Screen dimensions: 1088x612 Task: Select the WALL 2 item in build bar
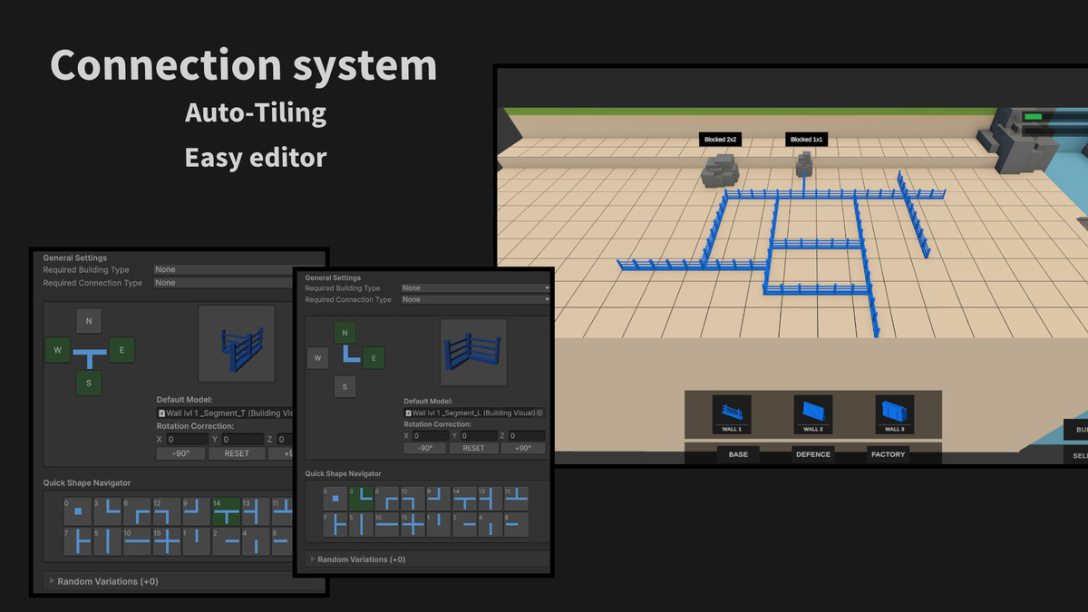pos(813,413)
